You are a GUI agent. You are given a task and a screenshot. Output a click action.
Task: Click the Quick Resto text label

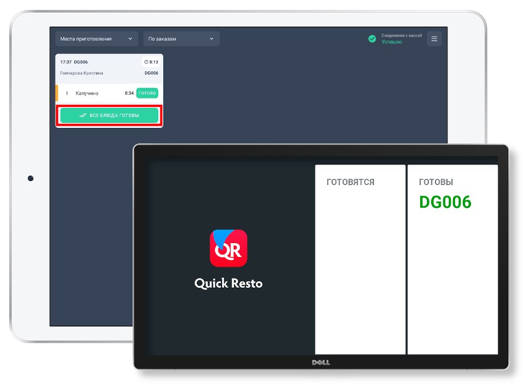pos(228,283)
